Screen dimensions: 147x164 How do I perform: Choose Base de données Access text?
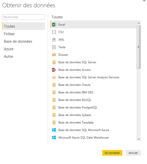click(74, 70)
